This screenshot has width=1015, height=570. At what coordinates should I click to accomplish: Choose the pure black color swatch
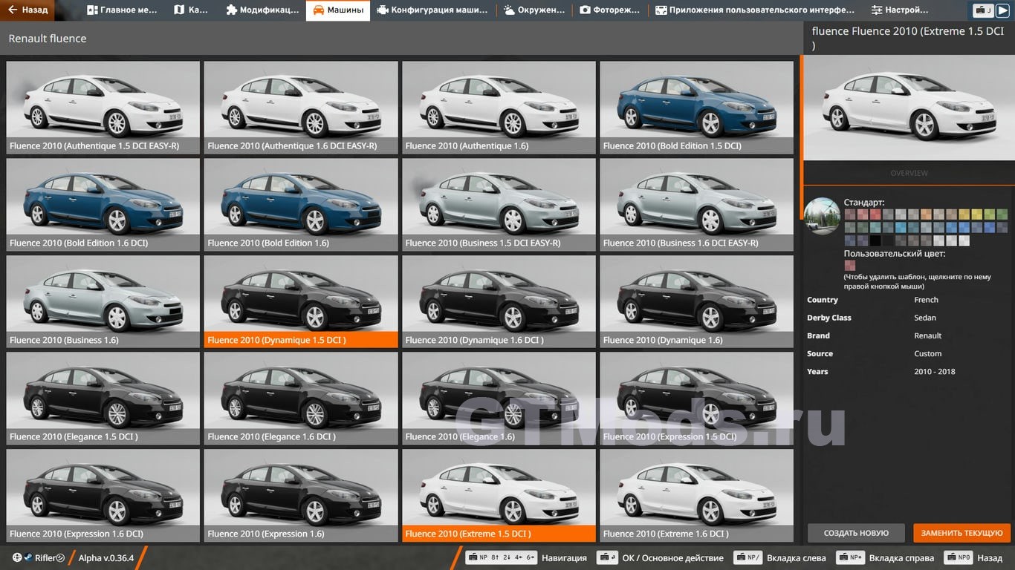tap(875, 241)
